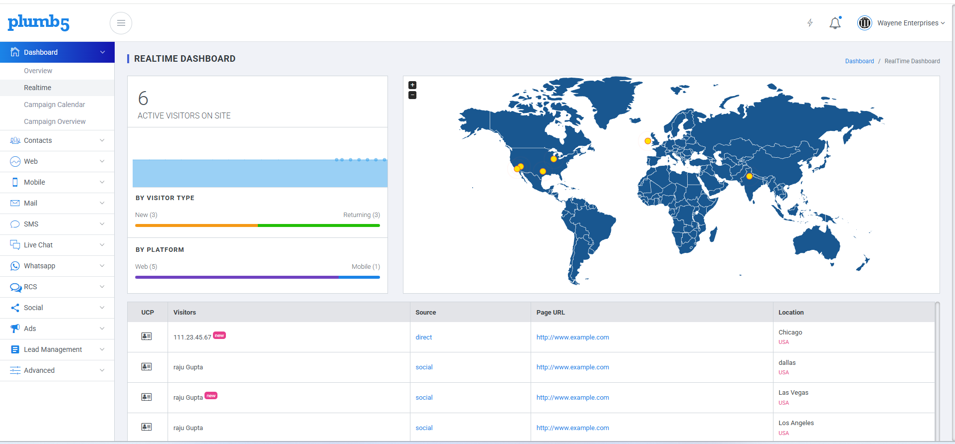Zoom in on the world map

tap(412, 85)
